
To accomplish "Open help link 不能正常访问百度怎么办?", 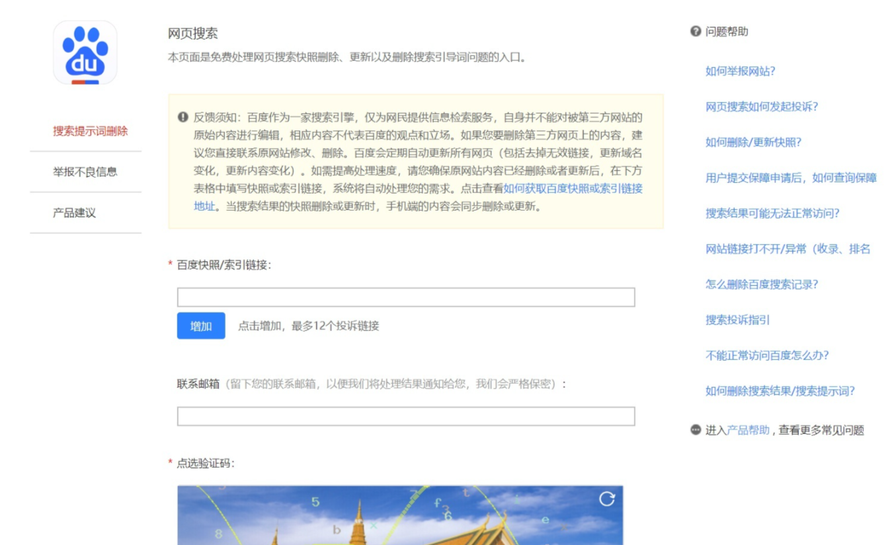I will (x=767, y=355).
